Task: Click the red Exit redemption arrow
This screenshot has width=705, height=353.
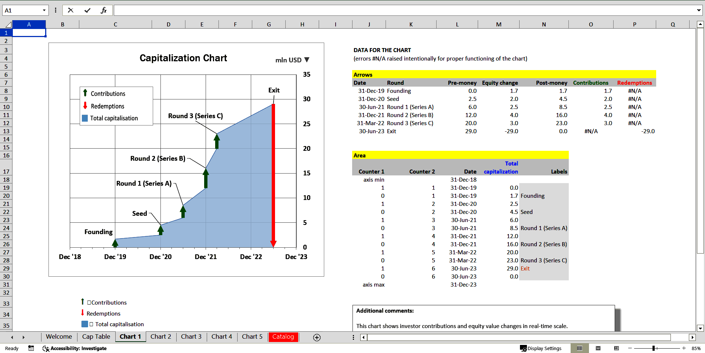Action: pos(273,175)
